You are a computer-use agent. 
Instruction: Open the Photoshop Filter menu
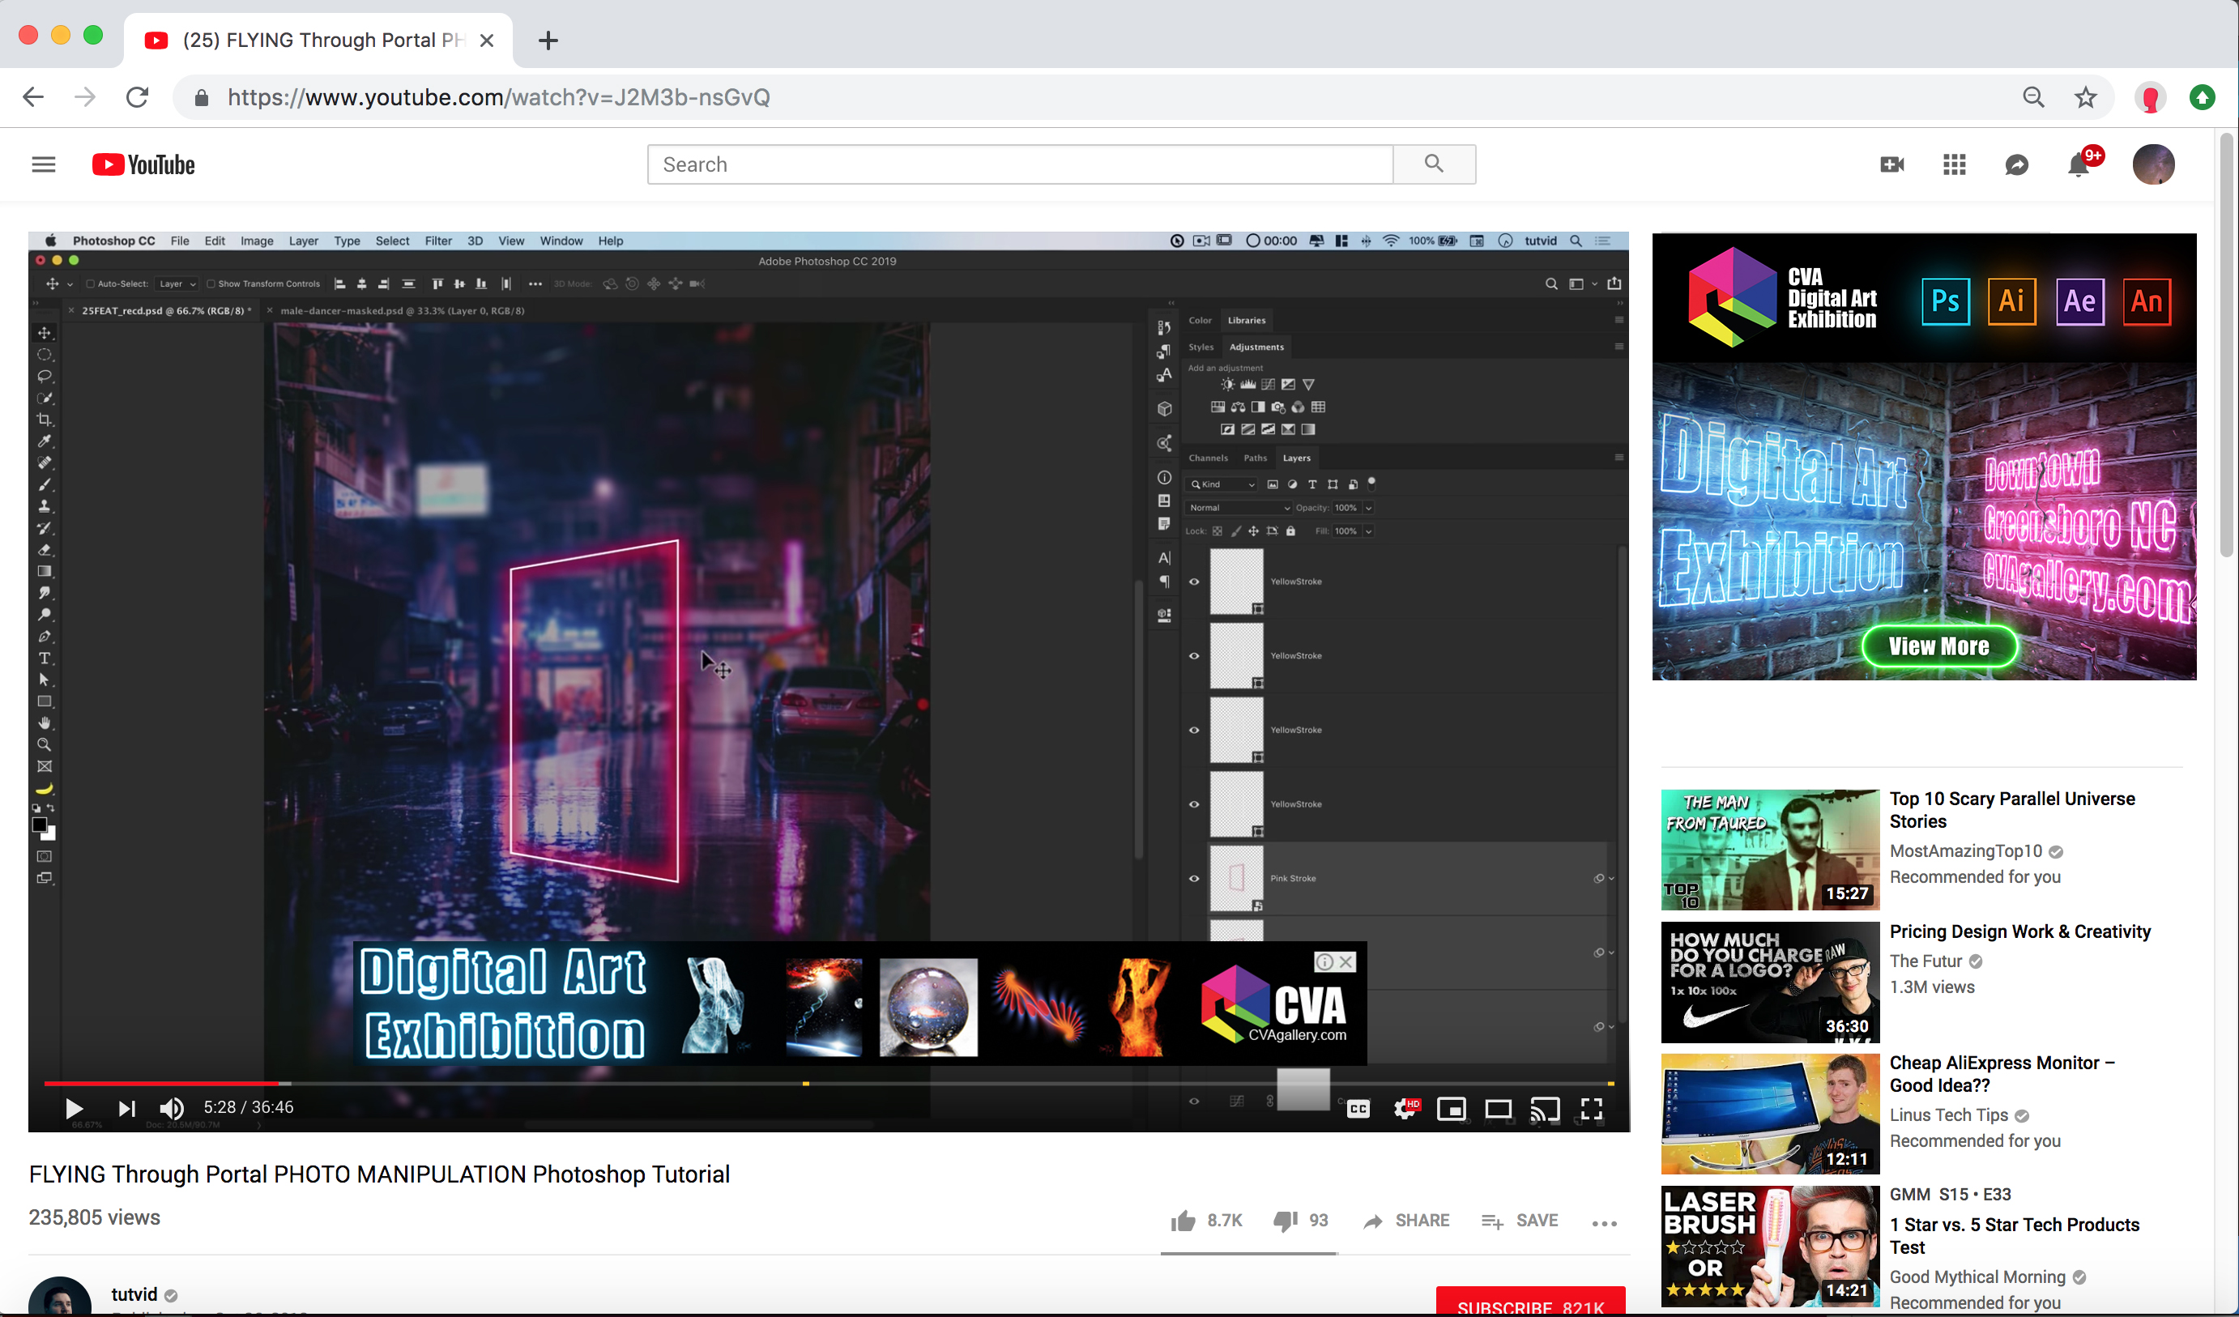(x=438, y=241)
